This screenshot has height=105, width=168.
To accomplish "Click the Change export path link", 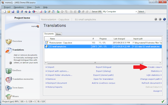I will [150, 79].
